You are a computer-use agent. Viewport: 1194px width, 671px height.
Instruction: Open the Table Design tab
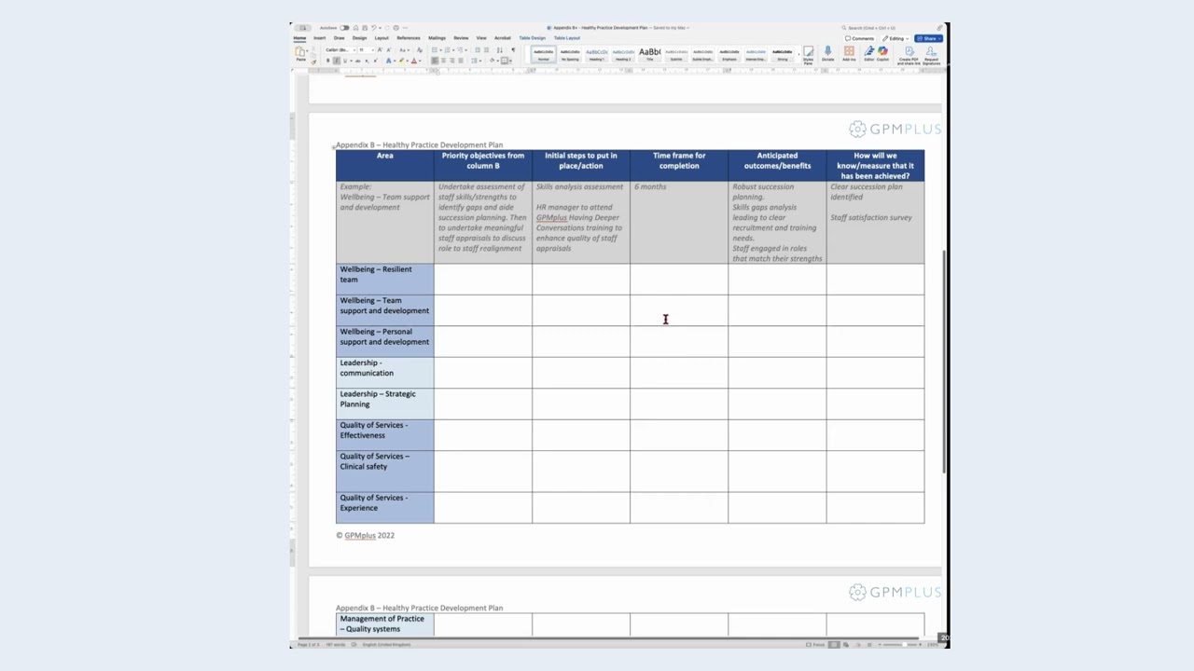tap(532, 38)
